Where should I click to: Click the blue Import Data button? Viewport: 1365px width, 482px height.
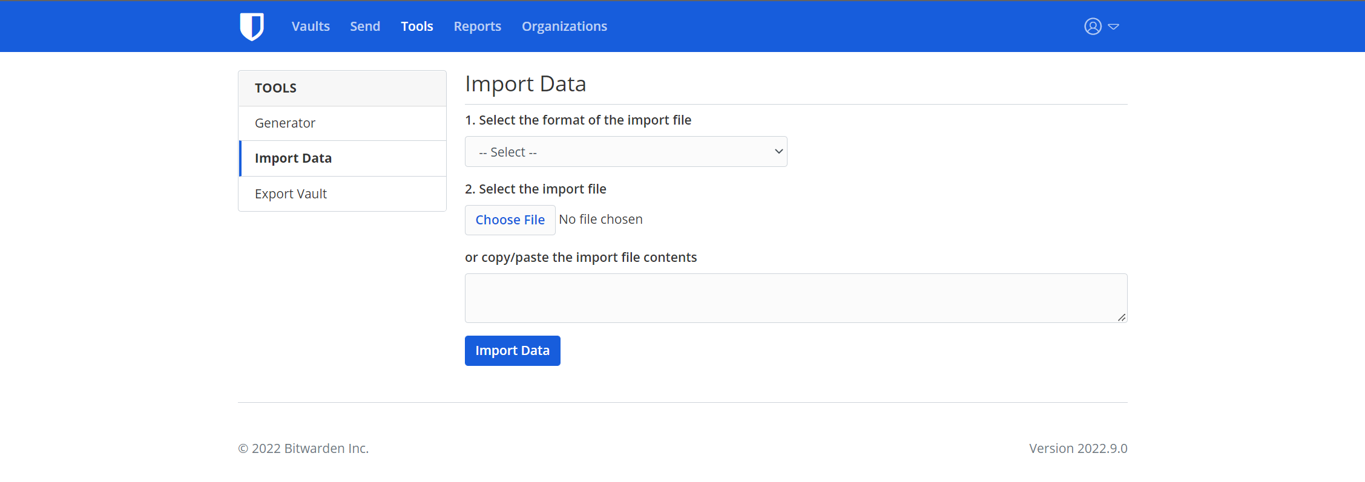(x=513, y=351)
